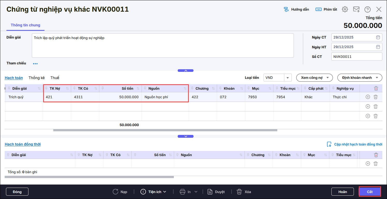The image size is (387, 199).
Task: Open the Thuế tab
Action: [55, 78]
